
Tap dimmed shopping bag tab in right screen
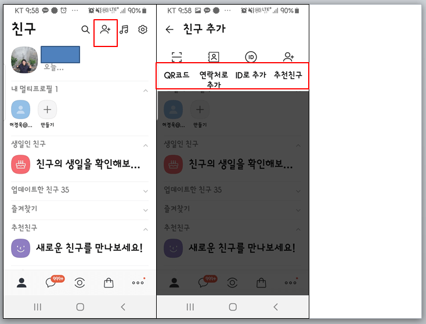tap(261, 283)
